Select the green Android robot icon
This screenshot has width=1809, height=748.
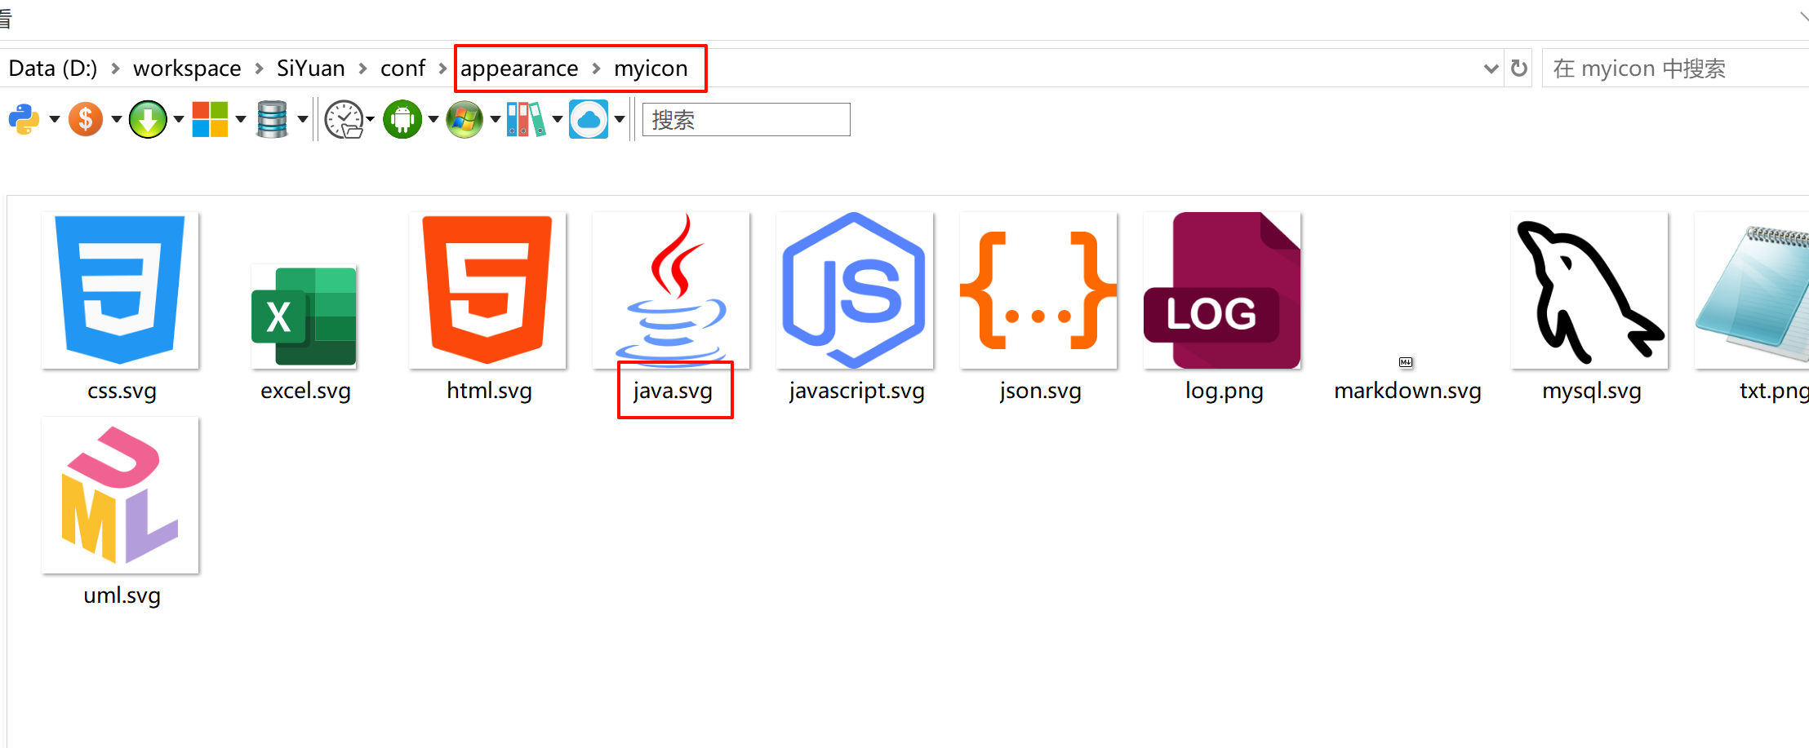click(403, 119)
